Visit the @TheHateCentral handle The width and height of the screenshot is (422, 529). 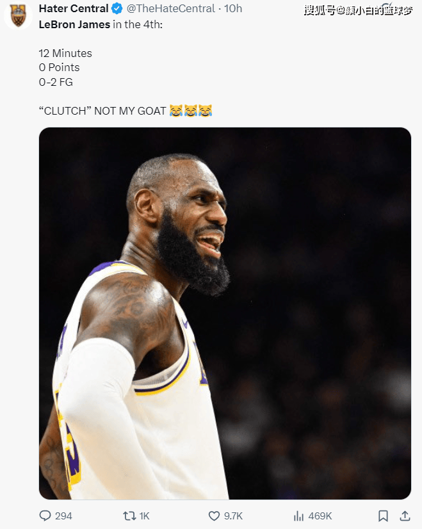coord(171,8)
